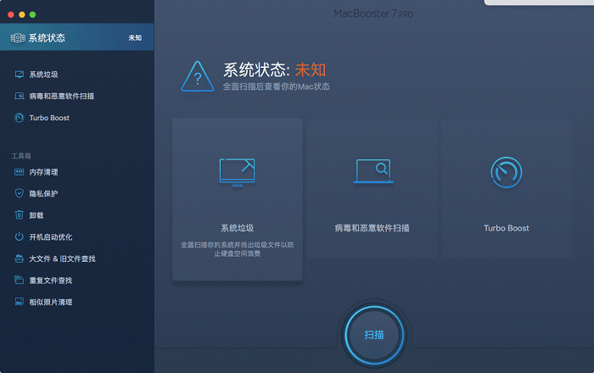Click the large laptop magnifier scan icon

click(373, 171)
